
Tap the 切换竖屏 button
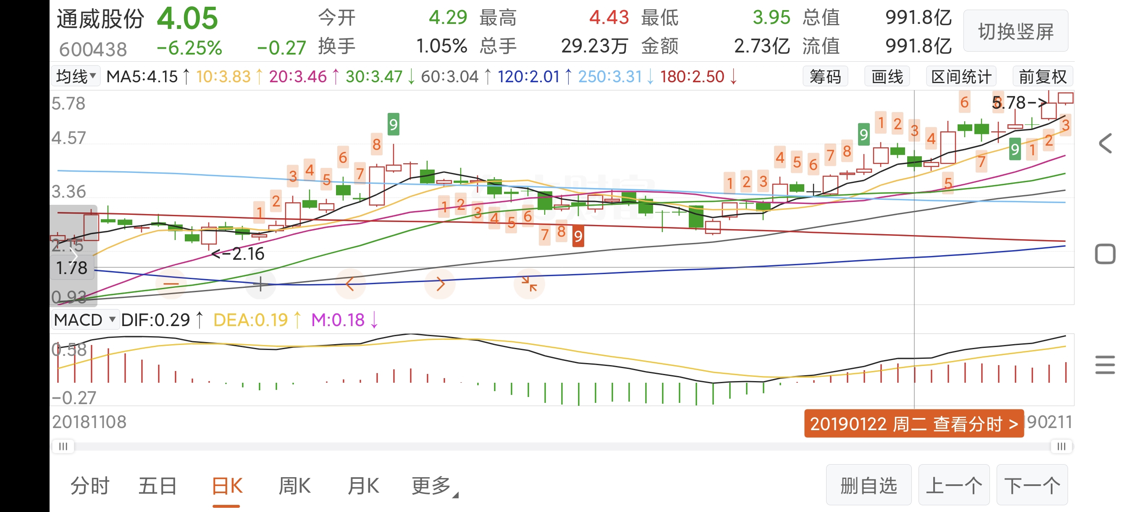1016,31
